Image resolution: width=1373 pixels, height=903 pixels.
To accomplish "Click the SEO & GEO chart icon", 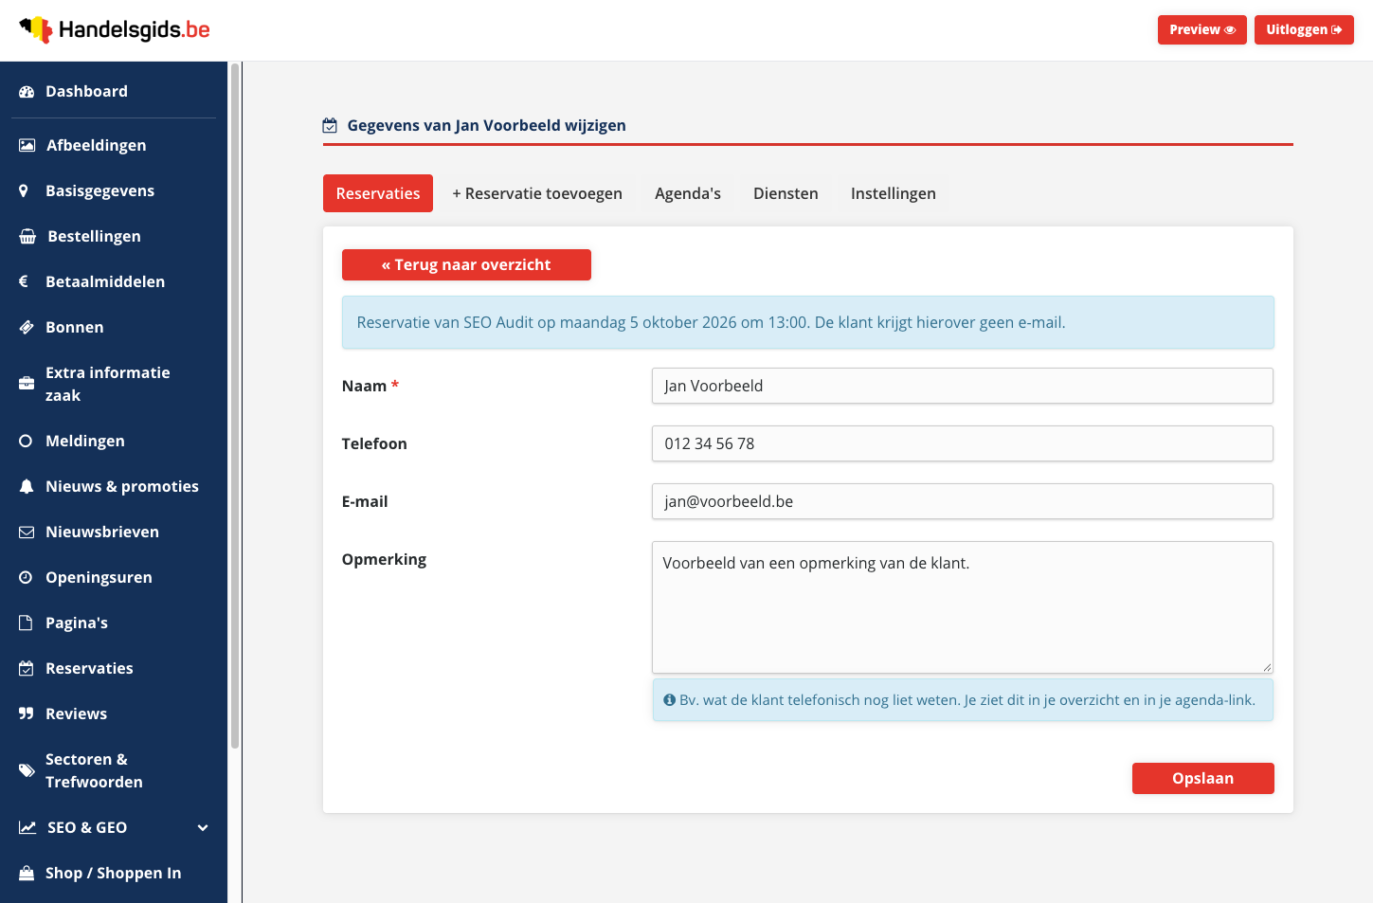I will [x=27, y=827].
